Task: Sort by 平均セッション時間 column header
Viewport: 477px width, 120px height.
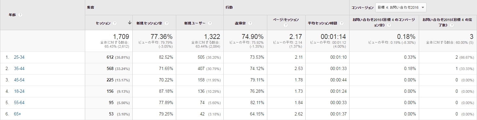Action: coord(323,23)
